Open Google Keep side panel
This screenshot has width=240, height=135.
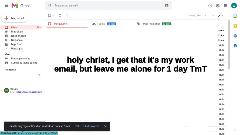235,26
